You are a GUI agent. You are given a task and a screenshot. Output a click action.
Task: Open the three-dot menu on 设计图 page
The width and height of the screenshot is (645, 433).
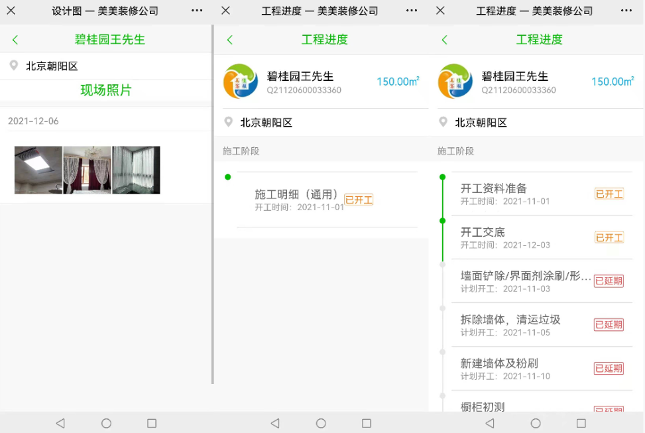[197, 11]
